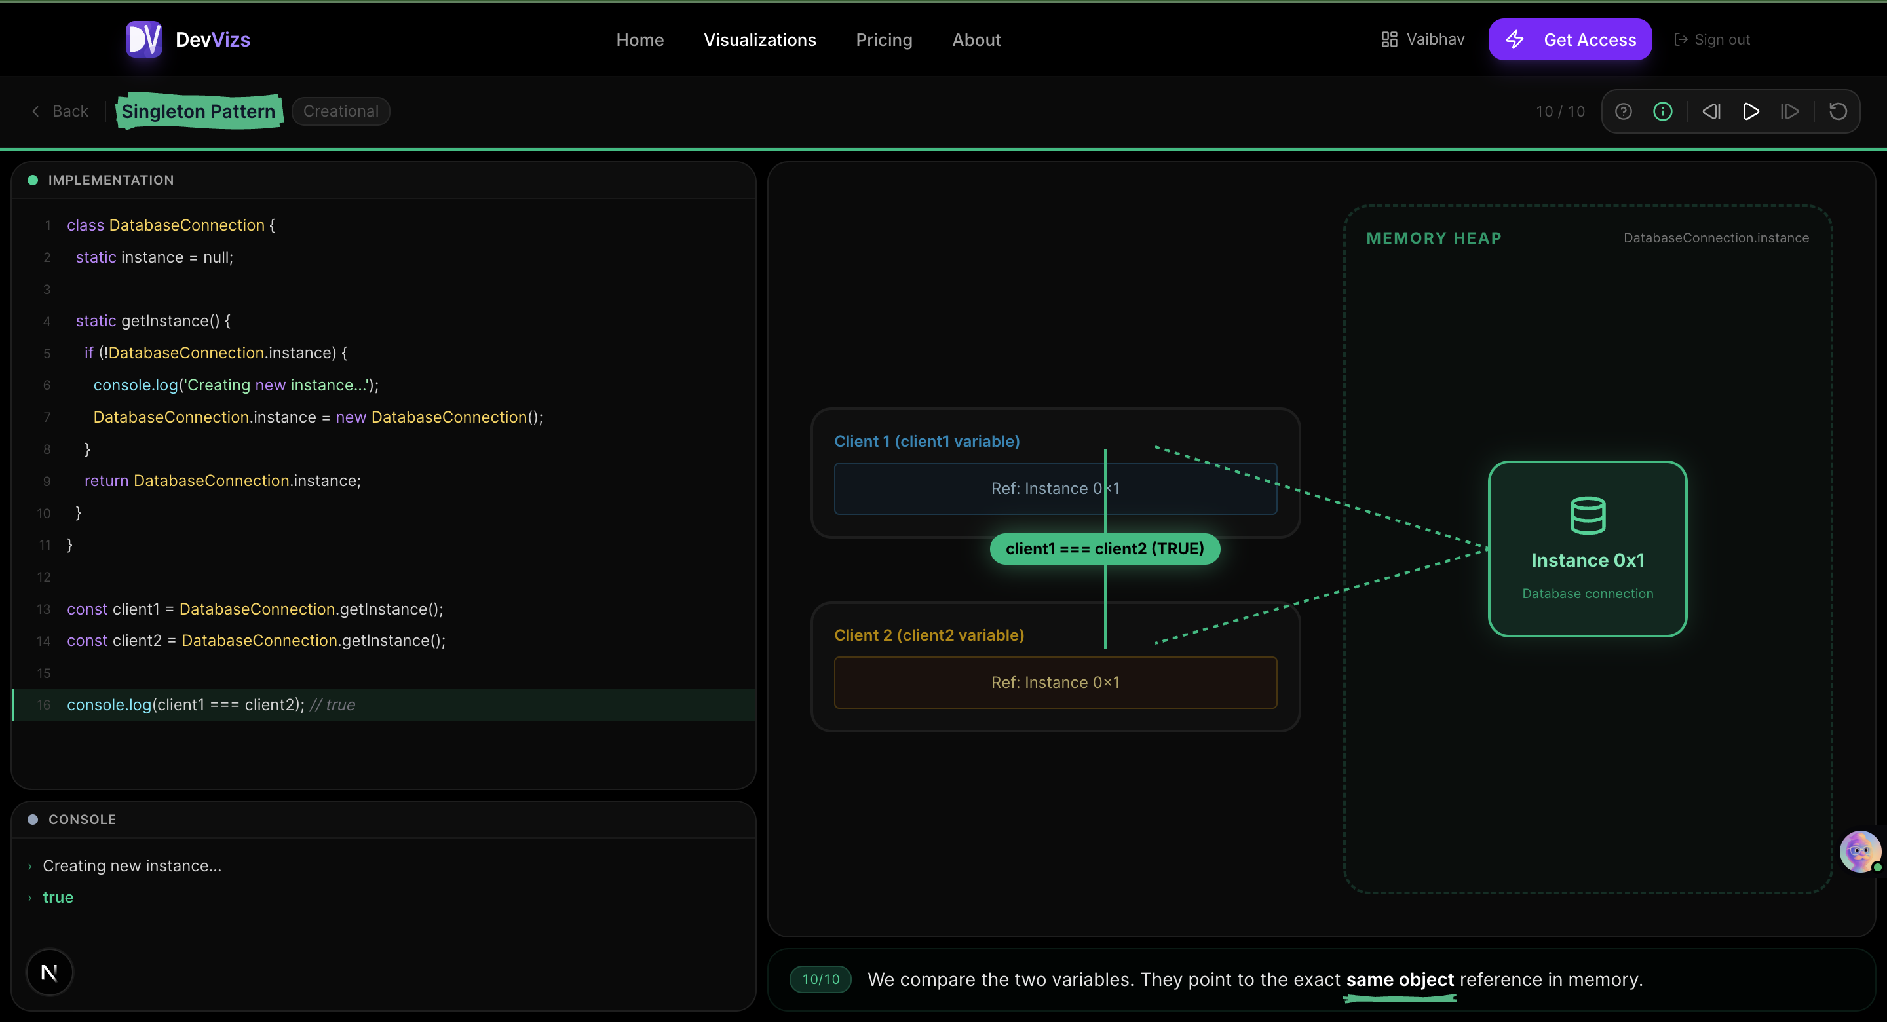Go back using the Back chevron
Viewport: 1887px width, 1022px height.
click(36, 111)
